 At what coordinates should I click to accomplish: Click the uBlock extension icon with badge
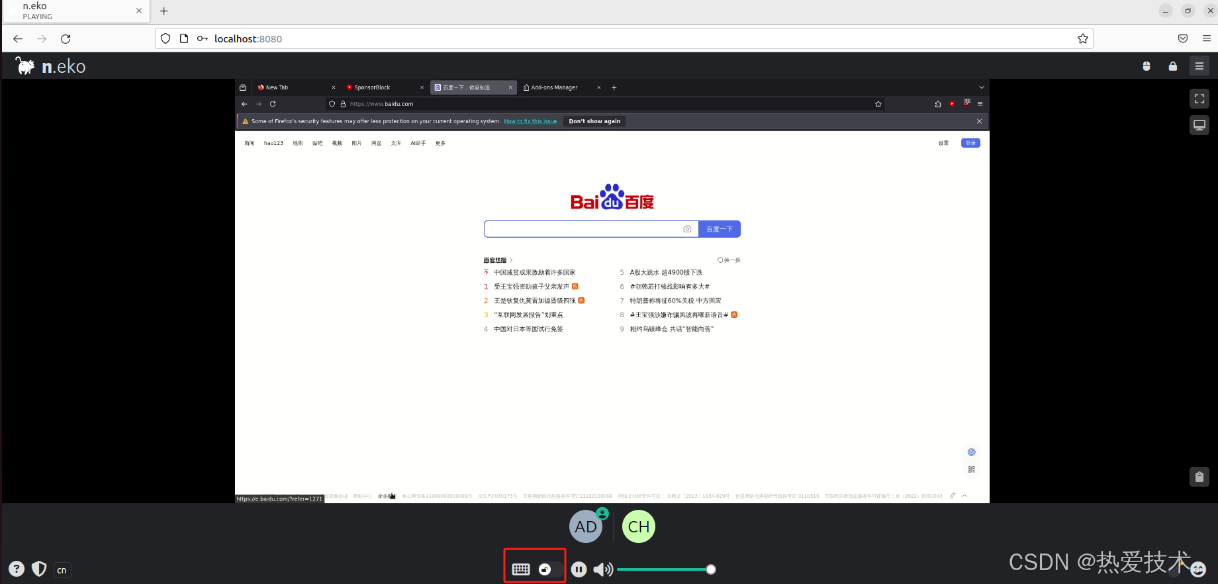(966, 103)
